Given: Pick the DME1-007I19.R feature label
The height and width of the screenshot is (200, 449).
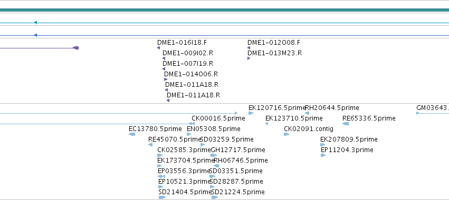Looking at the screenshot, I should tap(188, 64).
